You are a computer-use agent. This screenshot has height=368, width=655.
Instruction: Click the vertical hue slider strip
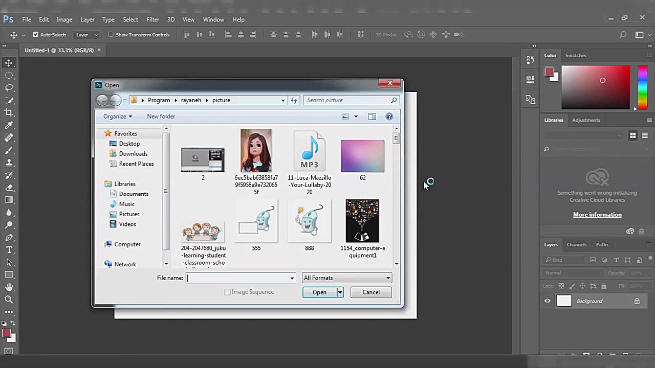(x=643, y=87)
